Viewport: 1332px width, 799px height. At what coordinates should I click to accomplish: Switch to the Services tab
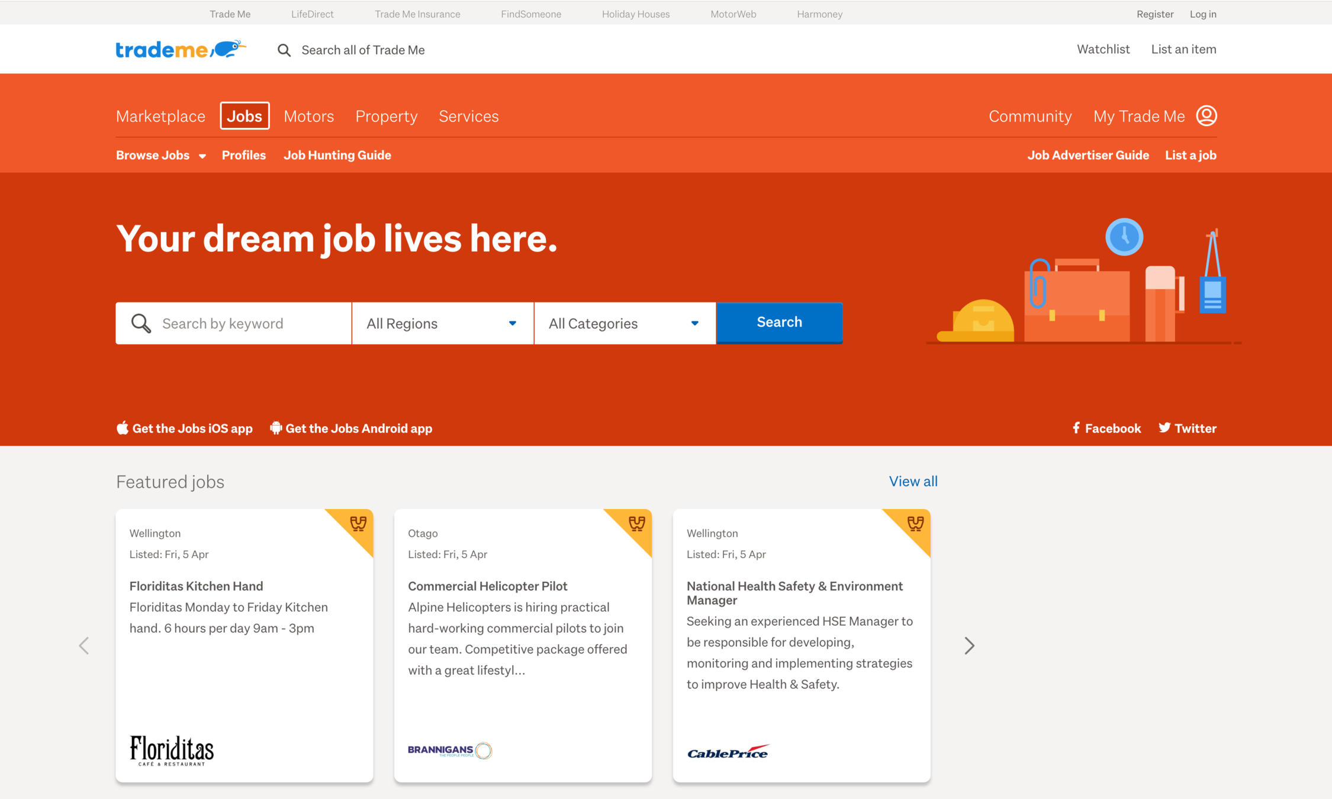[469, 116]
